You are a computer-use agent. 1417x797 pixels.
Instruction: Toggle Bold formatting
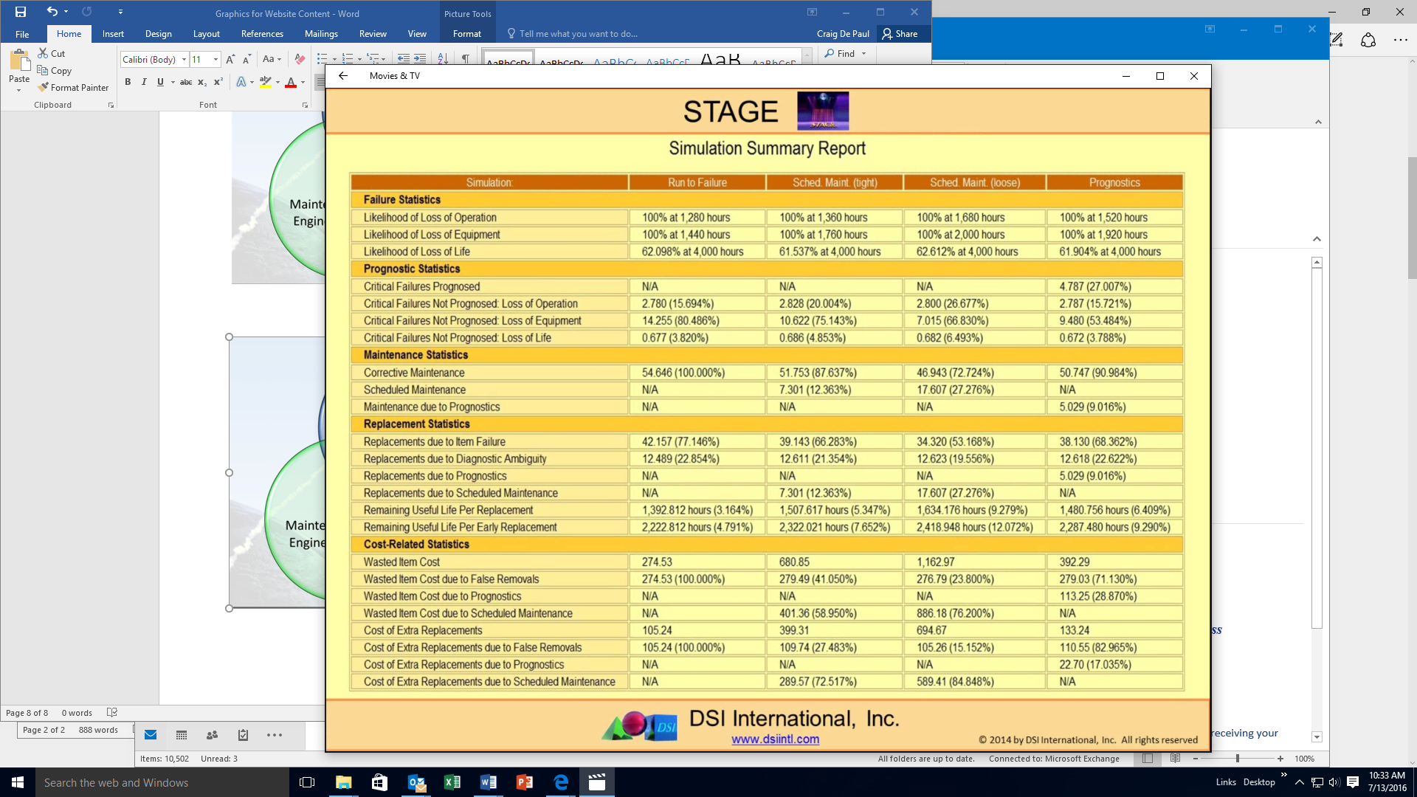128,82
